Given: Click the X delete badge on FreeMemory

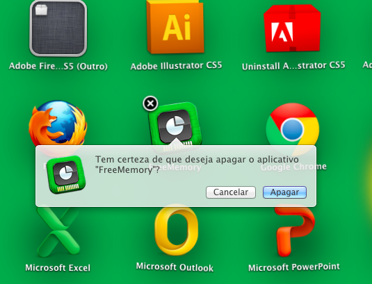Looking at the screenshot, I should click(x=150, y=103).
